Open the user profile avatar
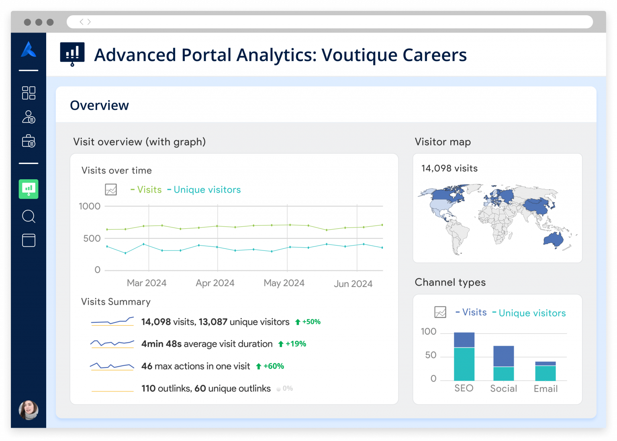This screenshot has width=617, height=441. (28, 411)
